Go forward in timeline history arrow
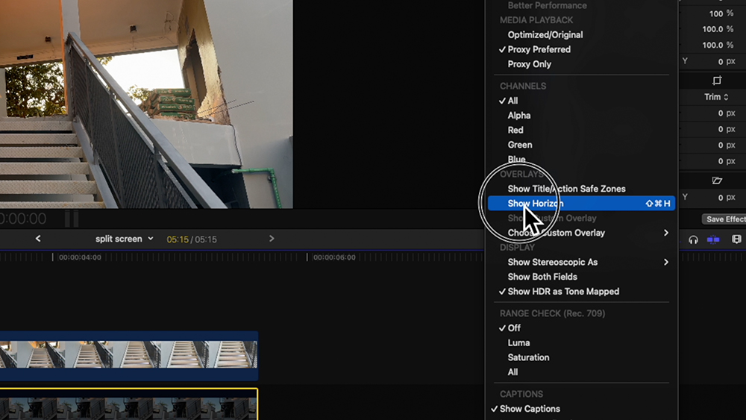 (272, 239)
